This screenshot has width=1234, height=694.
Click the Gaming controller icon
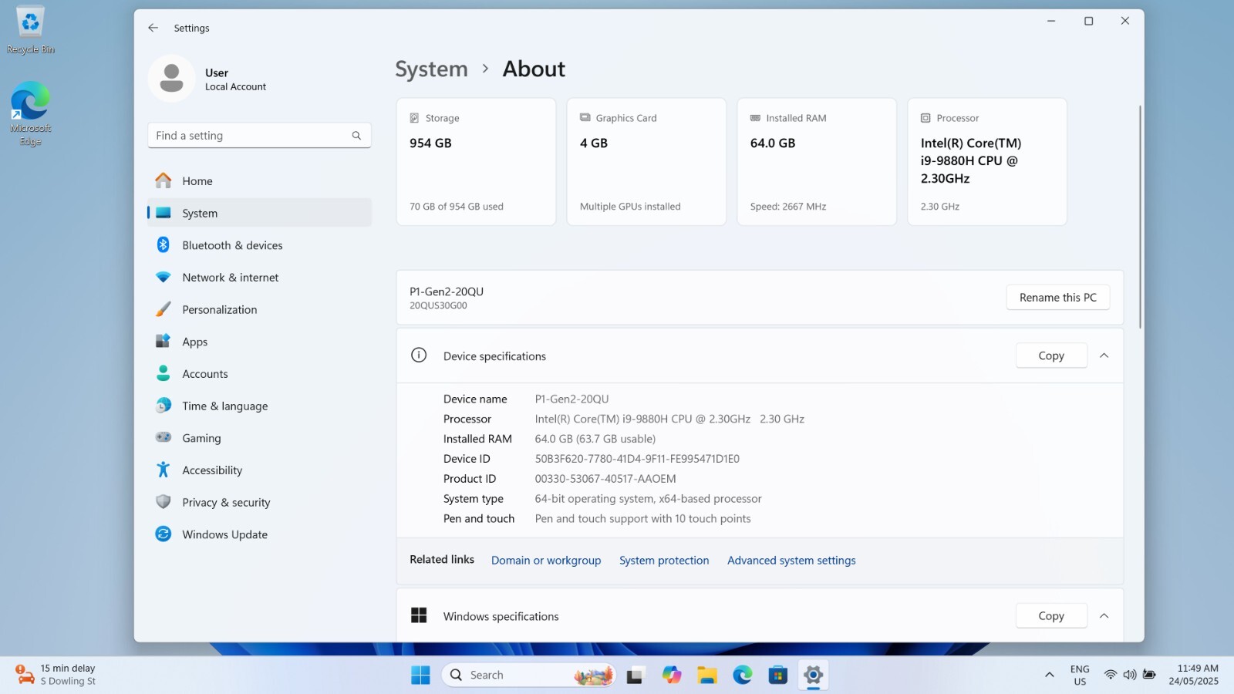click(164, 438)
